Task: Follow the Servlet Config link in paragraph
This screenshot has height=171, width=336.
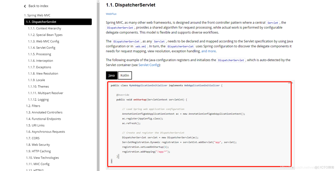Action: (x=149, y=65)
